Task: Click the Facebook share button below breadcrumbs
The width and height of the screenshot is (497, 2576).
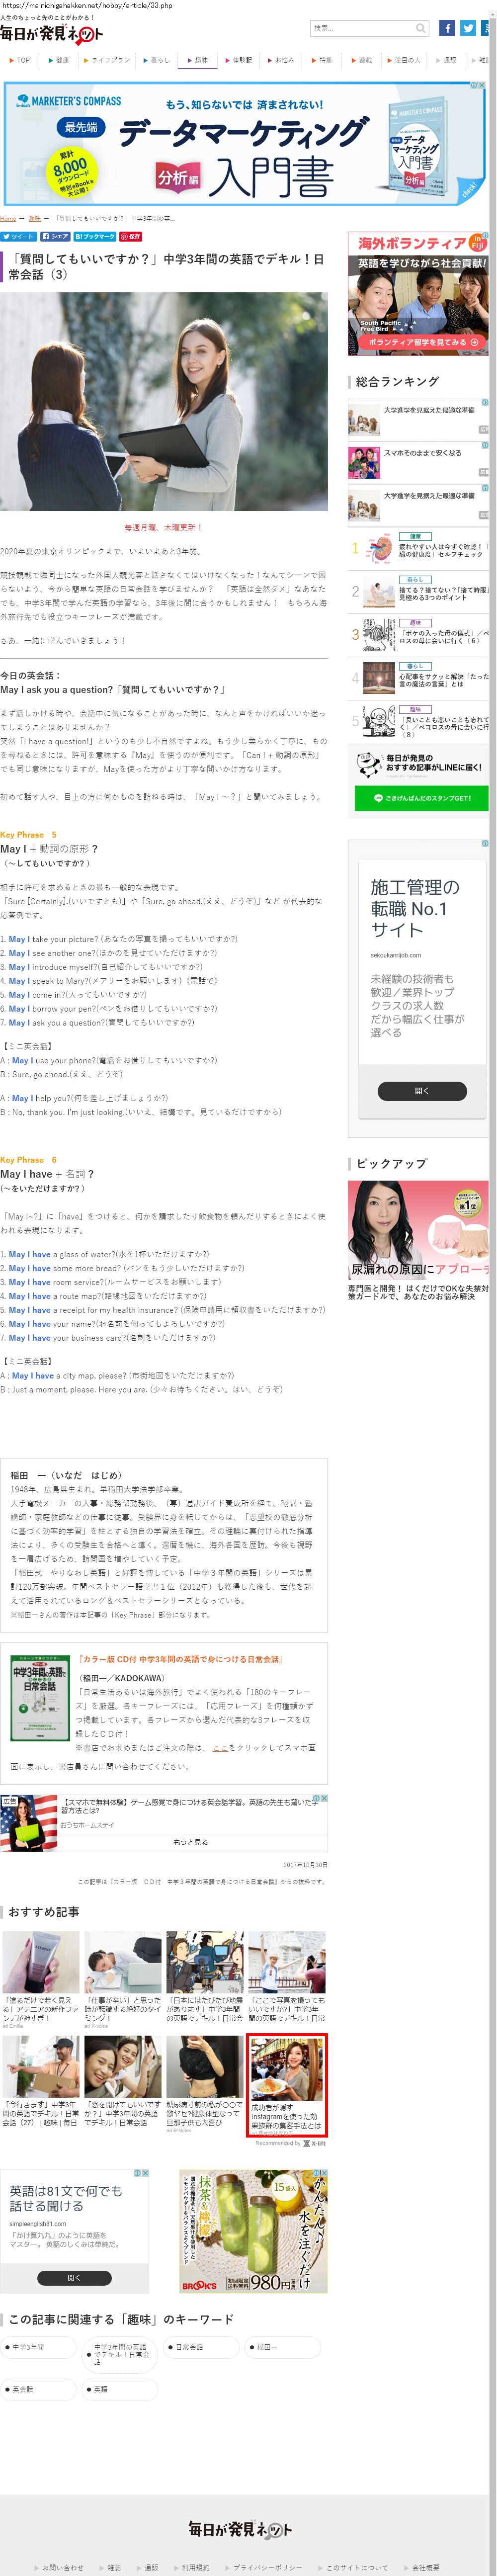Action: [55, 237]
